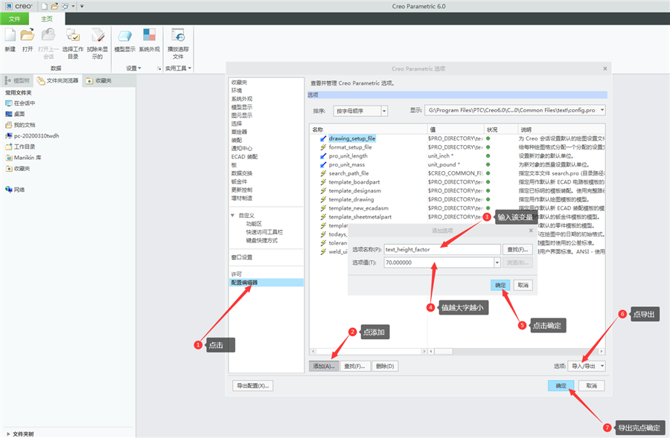Select the template_drawing option row
This screenshot has height=438, width=670.
point(456,199)
